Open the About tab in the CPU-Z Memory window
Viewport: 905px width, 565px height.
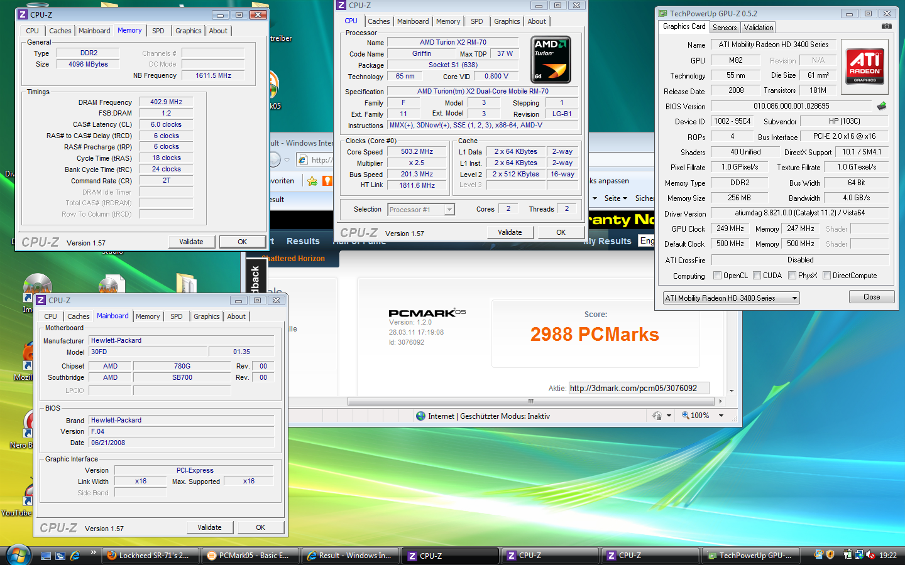point(218,31)
